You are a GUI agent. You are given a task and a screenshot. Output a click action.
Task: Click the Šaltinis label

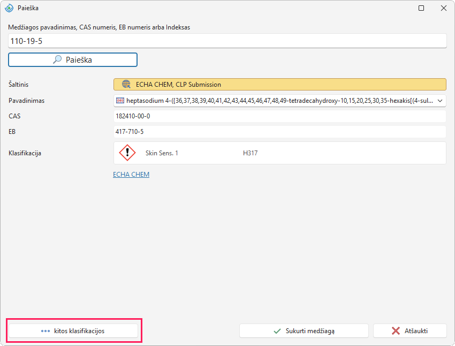pos(19,85)
